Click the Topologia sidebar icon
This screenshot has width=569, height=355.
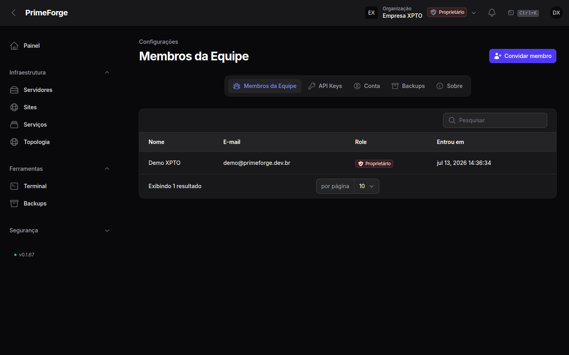pos(14,142)
